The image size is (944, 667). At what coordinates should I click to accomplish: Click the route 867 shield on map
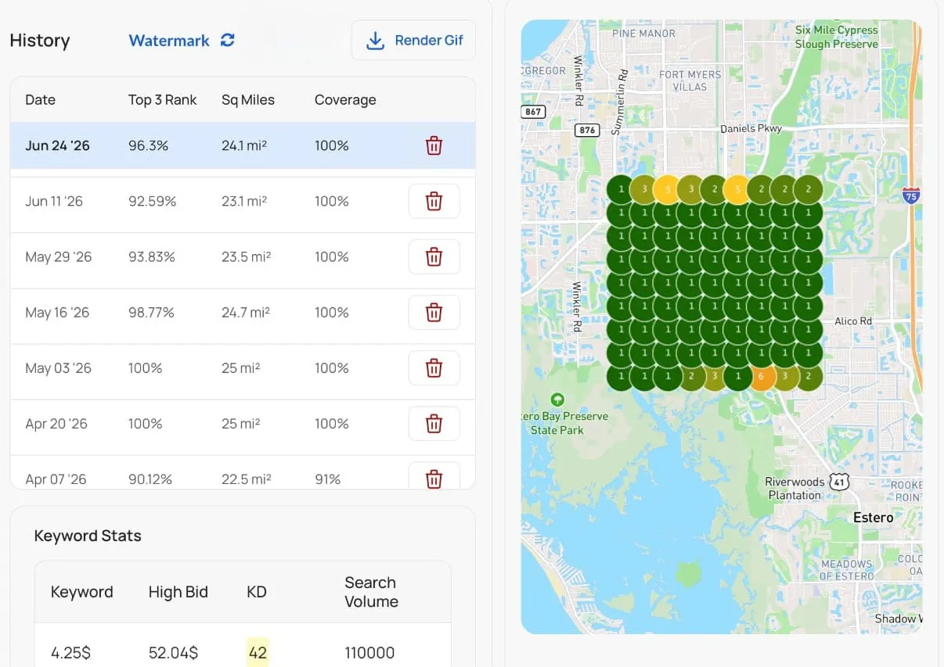tap(534, 112)
